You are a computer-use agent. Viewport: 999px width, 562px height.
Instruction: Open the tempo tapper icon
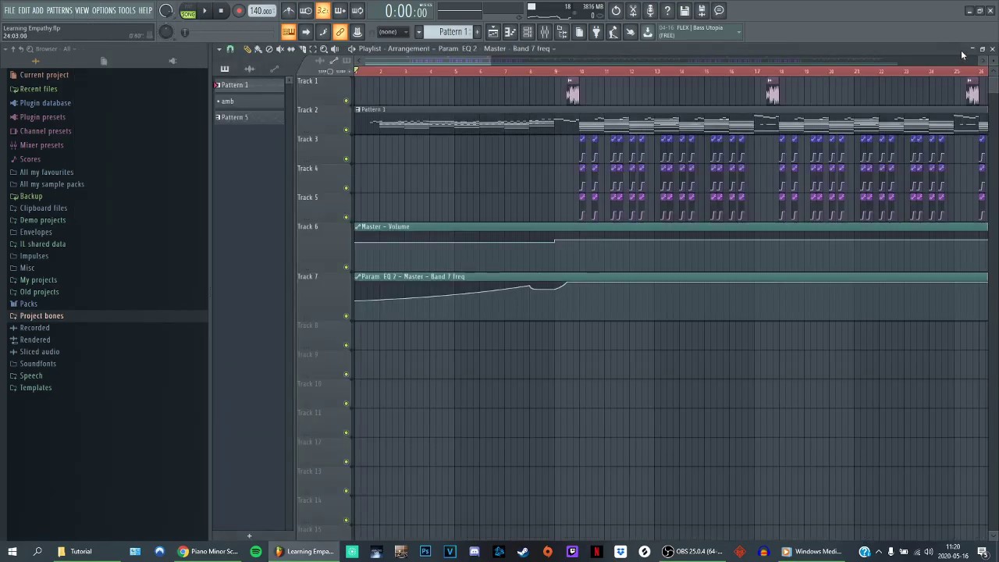(613, 32)
